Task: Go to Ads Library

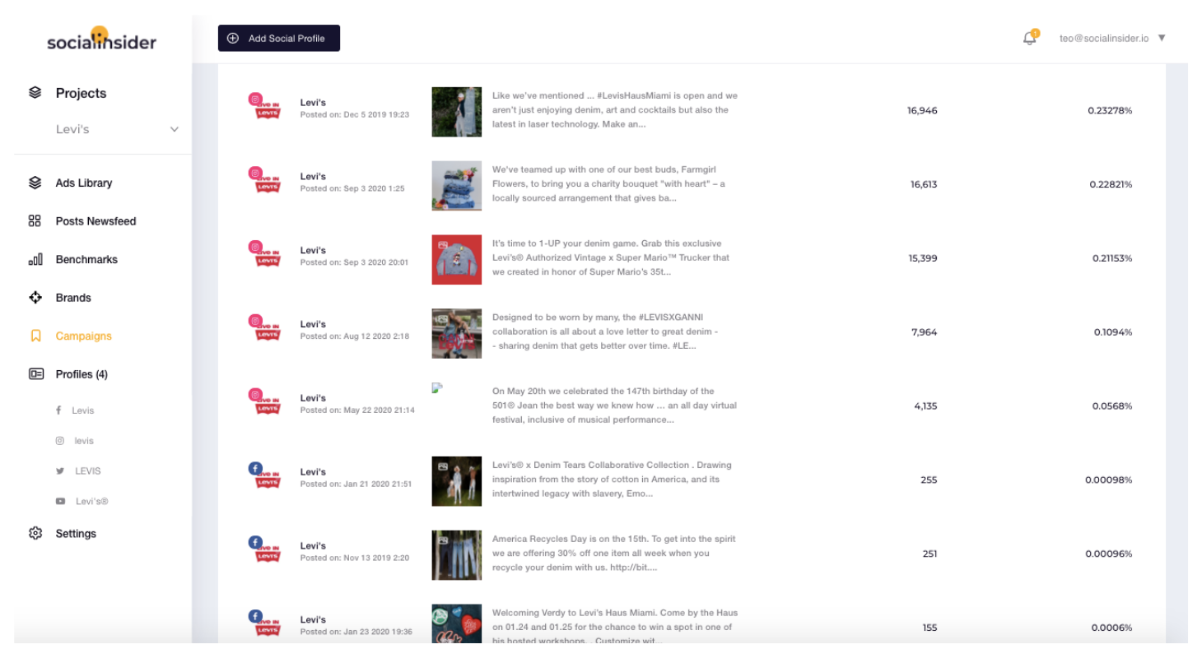Action: point(83,183)
